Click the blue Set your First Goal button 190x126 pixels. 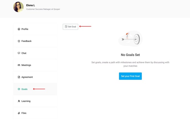pos(130,76)
